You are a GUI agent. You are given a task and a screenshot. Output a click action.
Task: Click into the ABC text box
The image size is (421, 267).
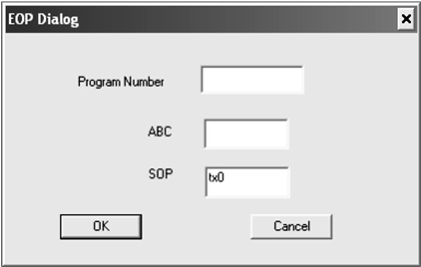[246, 134]
